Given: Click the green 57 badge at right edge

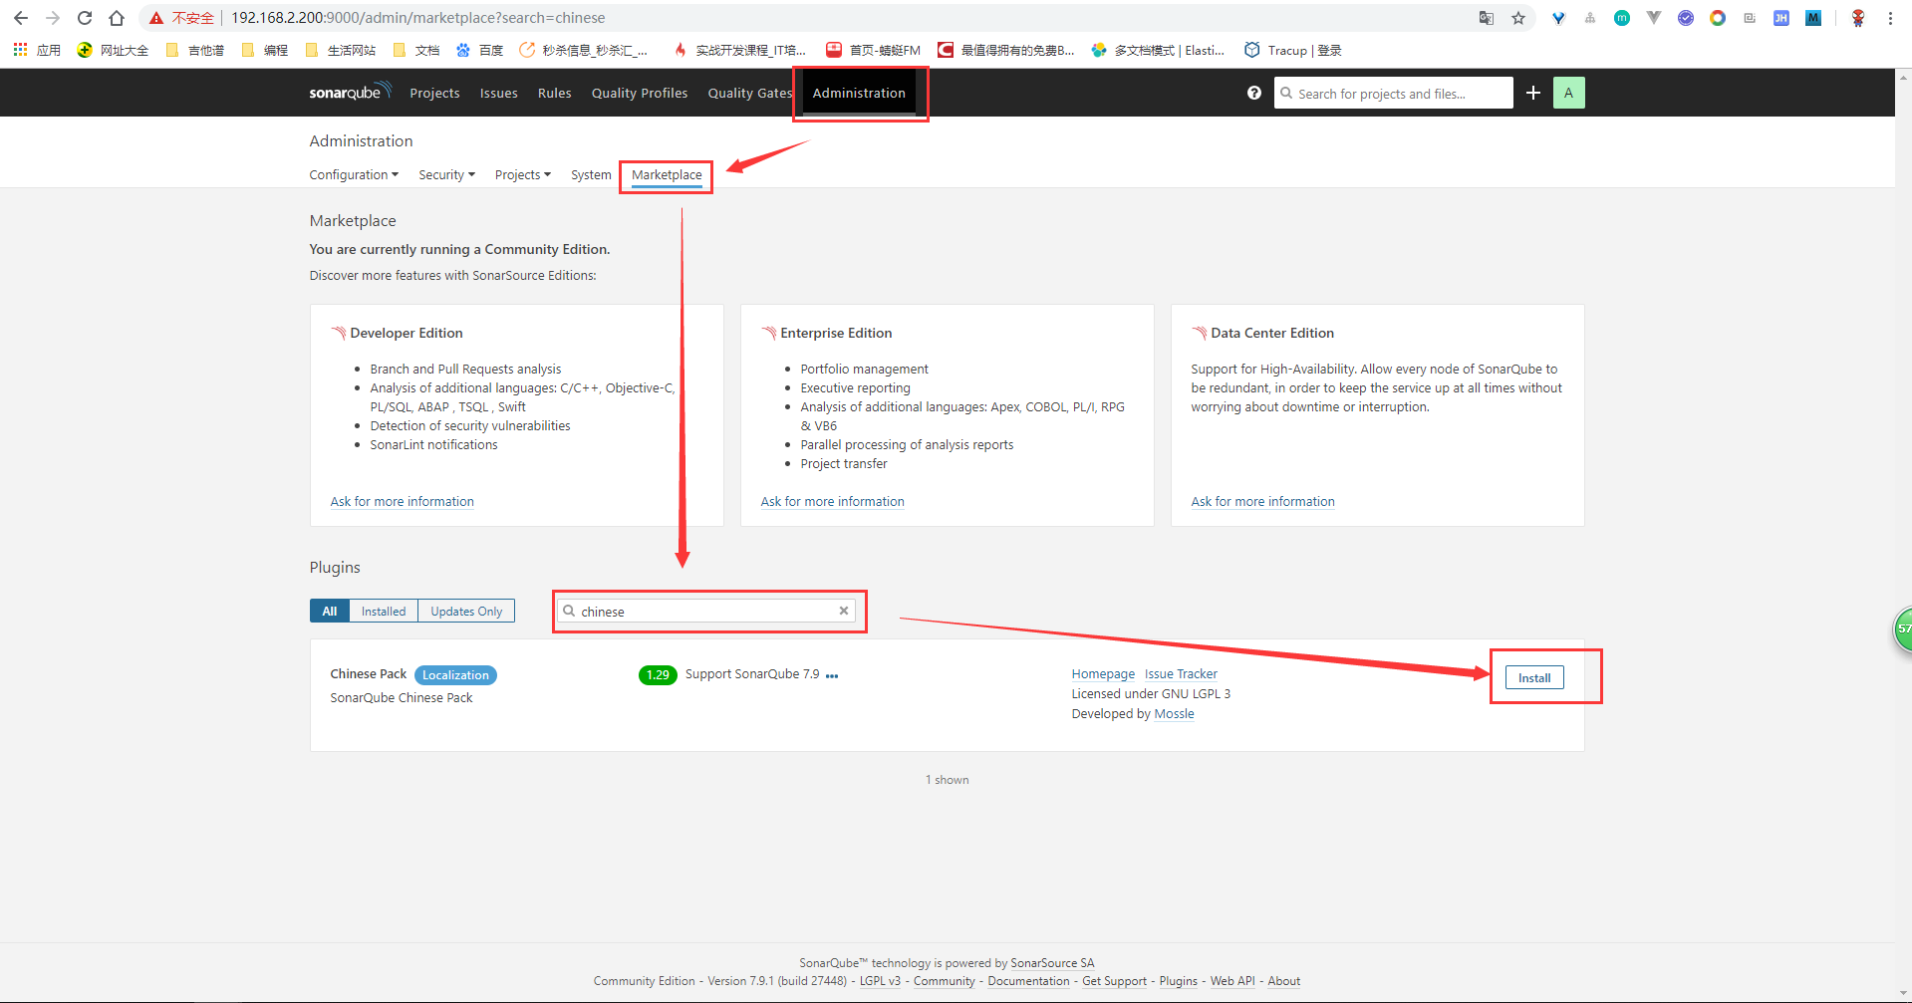Looking at the screenshot, I should pyautogui.click(x=1903, y=628).
